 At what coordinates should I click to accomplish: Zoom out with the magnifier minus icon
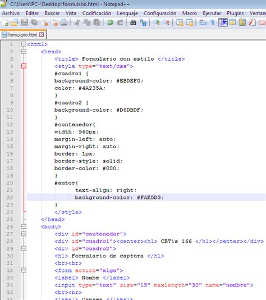pos(167,22)
